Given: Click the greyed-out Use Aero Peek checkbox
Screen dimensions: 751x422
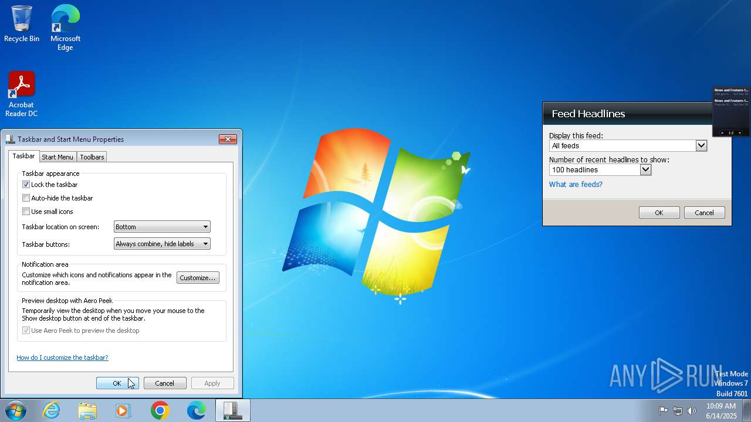Looking at the screenshot, I should pyautogui.click(x=26, y=331).
